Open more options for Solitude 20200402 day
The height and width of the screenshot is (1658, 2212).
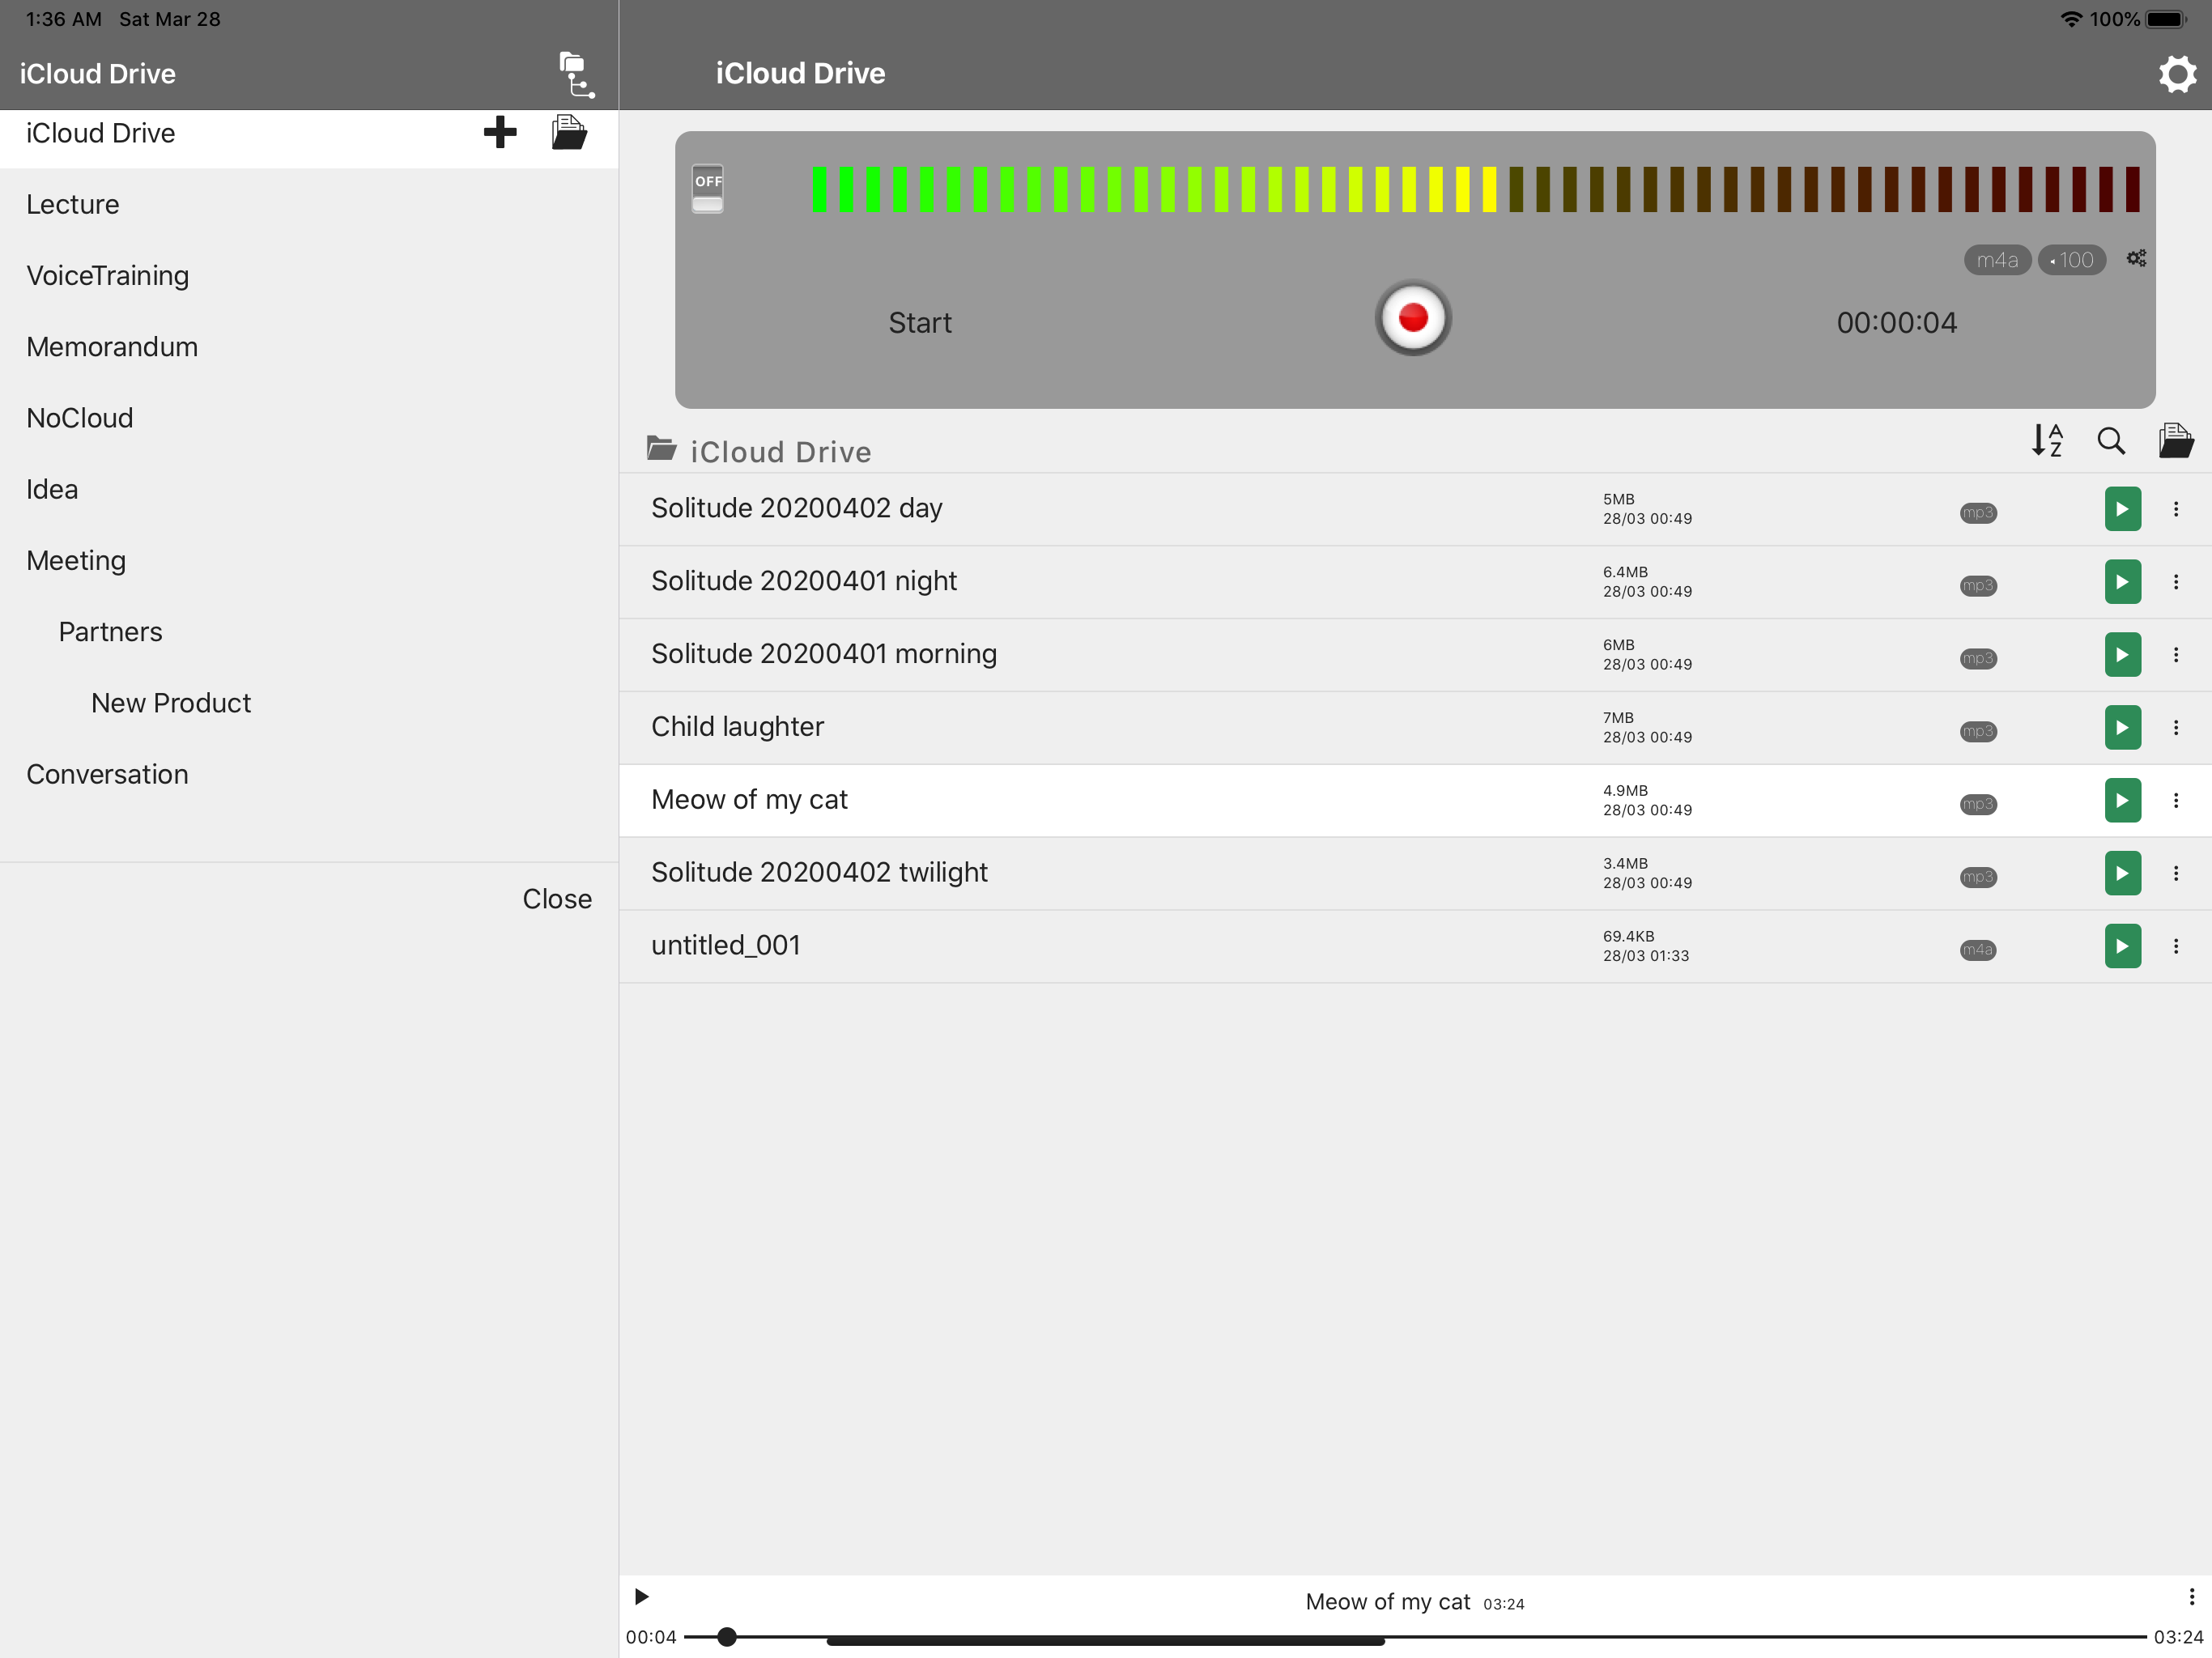click(x=2175, y=510)
